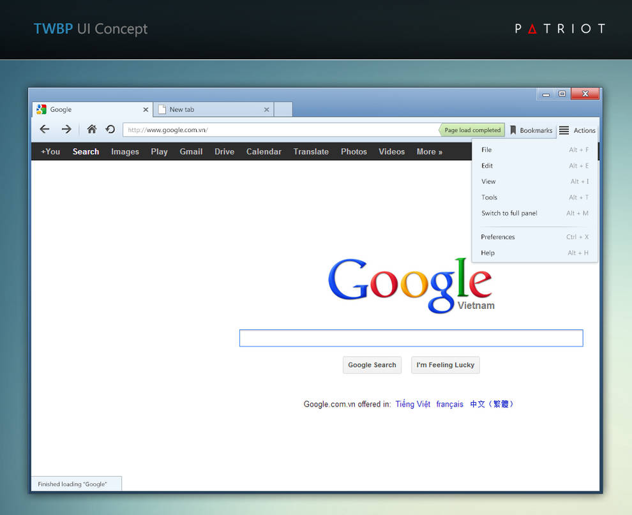632x515 pixels.
Task: Click the Bookmarks ribbon icon
Action: pyautogui.click(x=513, y=130)
